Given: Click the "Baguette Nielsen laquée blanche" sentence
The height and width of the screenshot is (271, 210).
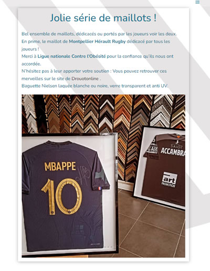Looking at the screenshot, I should 94,86.
